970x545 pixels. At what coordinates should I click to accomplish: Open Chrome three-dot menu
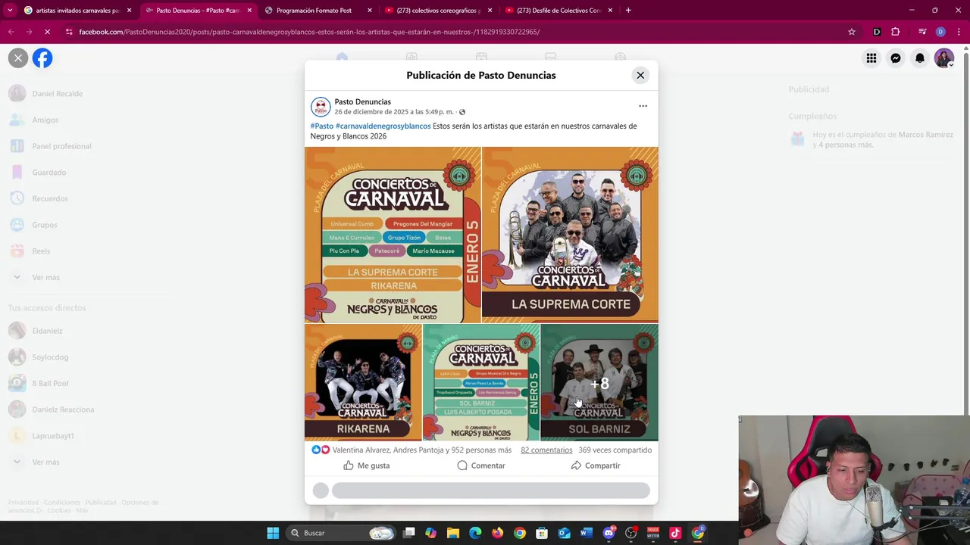click(x=959, y=32)
